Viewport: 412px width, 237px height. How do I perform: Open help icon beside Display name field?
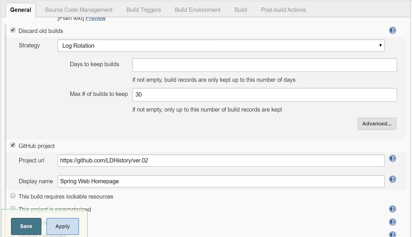(x=392, y=179)
